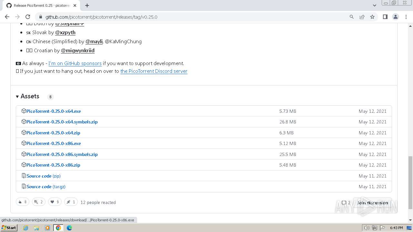The image size is (413, 232).
Task: Toggle heart reaction showing 9
Action: 55,202
